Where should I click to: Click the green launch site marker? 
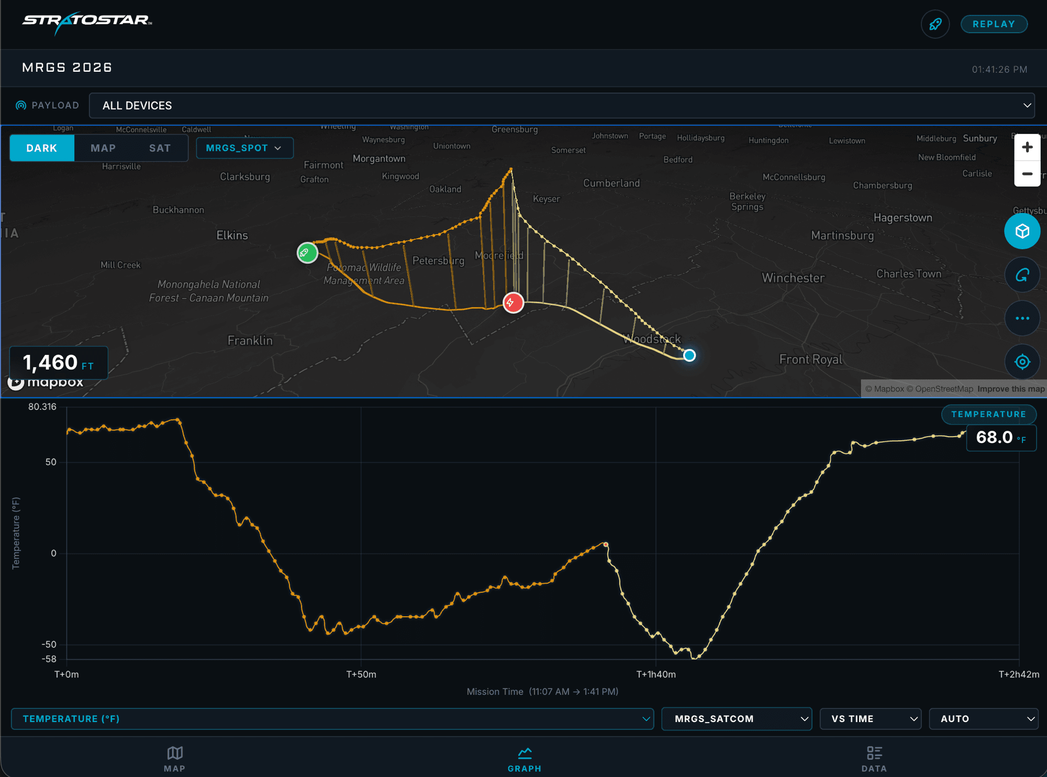click(x=307, y=253)
